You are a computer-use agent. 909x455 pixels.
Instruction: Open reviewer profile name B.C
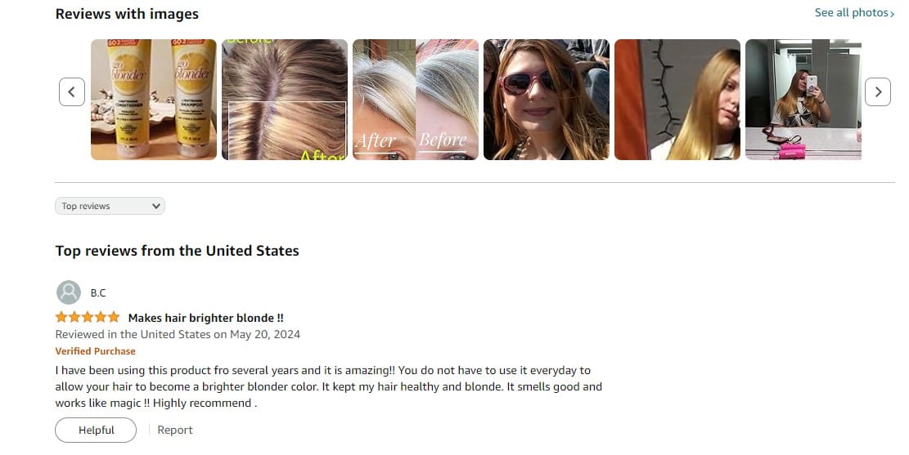(x=98, y=293)
